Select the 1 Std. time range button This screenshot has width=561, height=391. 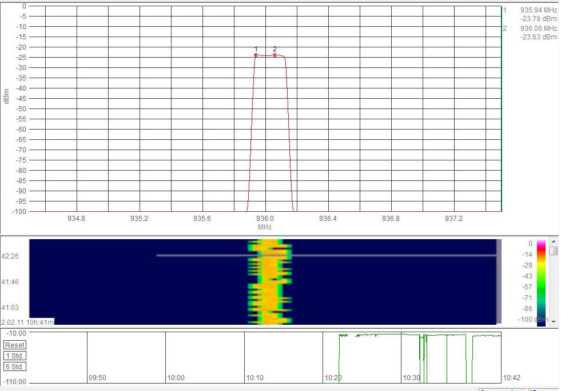click(x=15, y=356)
